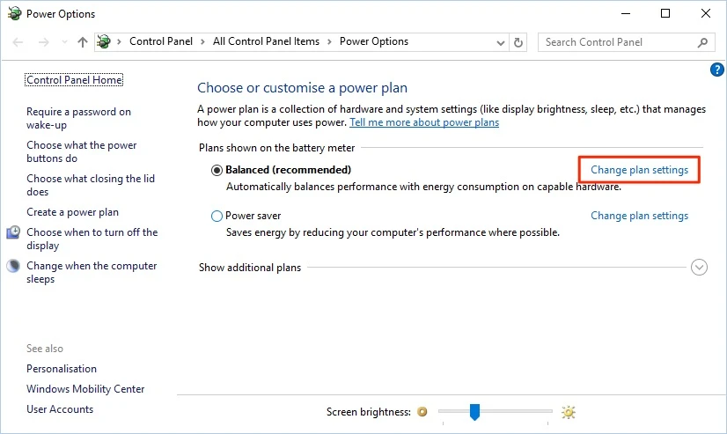Click the search magnifier icon
The width and height of the screenshot is (727, 434).
702,42
